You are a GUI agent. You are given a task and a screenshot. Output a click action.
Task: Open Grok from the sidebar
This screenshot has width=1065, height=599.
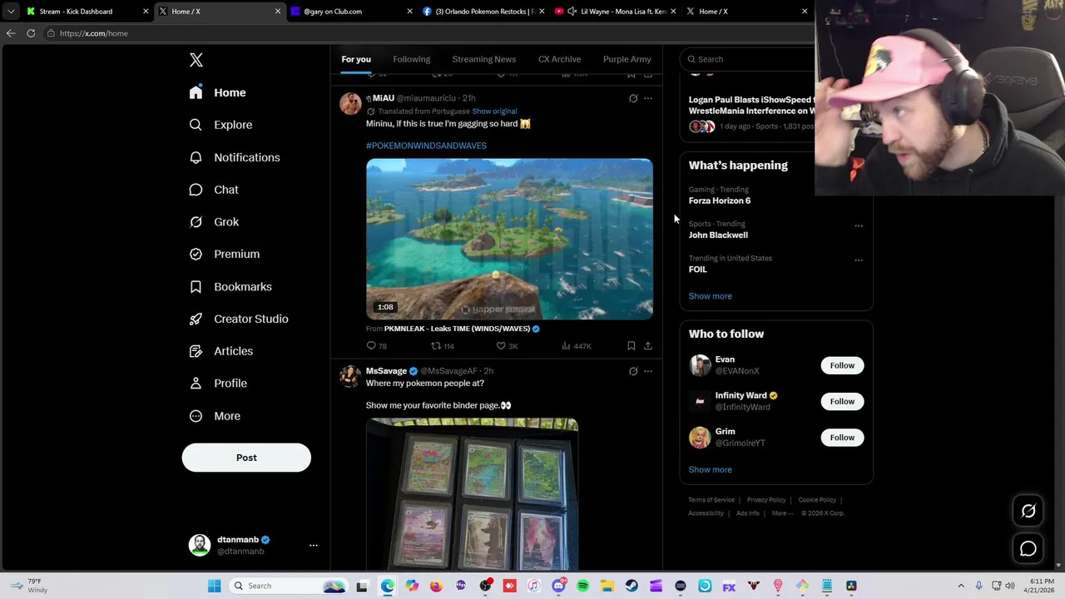click(214, 222)
